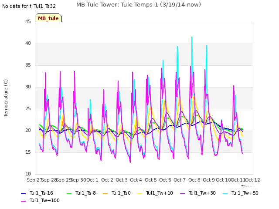Click the 'No data for f_Tul1_Ts32' message
The image size is (279, 209).
29,6
